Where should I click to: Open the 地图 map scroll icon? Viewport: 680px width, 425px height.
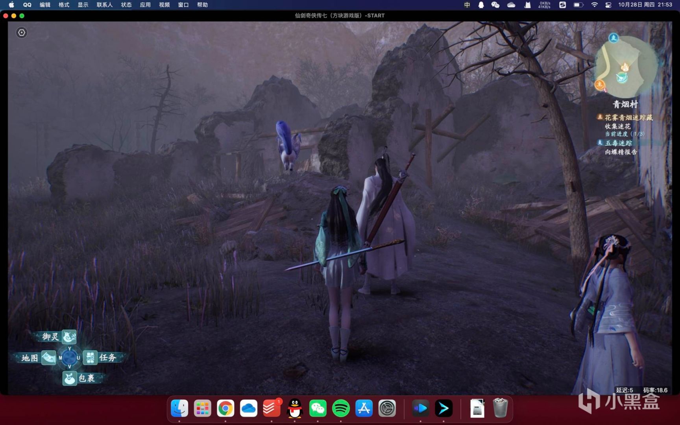coord(48,358)
